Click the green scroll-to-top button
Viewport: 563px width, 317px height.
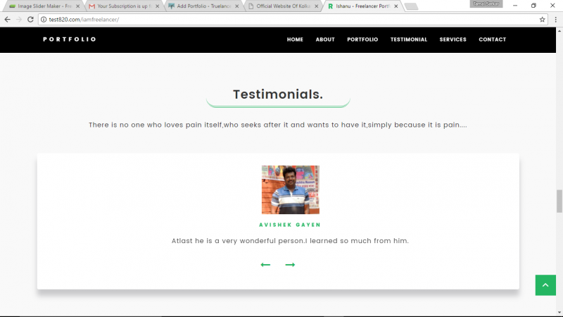[545, 285]
